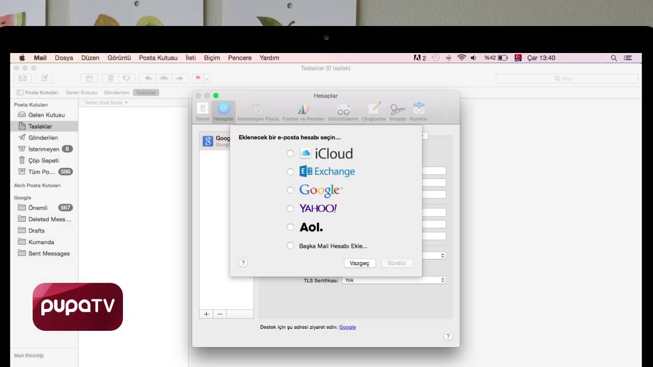Screen dimensions: 653x367
Task: Click the Sürdür button
Action: pyautogui.click(x=397, y=263)
